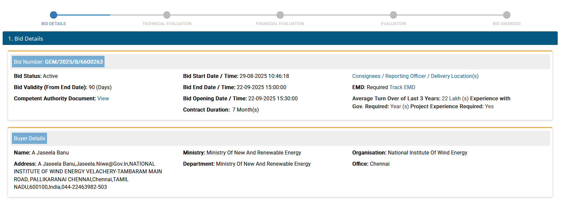561x201 pixels.
Task: Click the blue Bid Details step circle
Action: click(x=54, y=15)
